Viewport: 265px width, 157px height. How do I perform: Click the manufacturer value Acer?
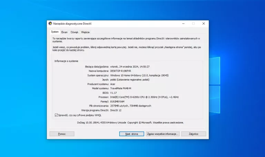tap(112, 84)
